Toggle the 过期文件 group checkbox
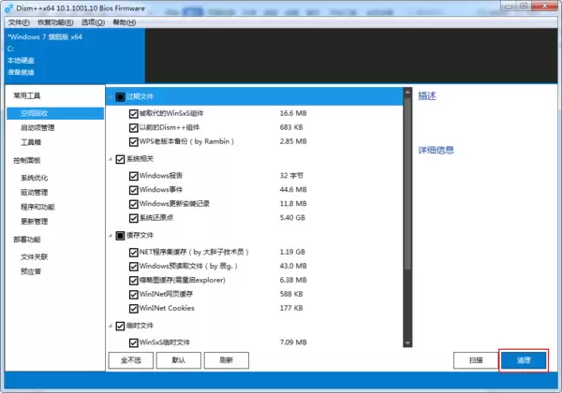 [x=120, y=97]
